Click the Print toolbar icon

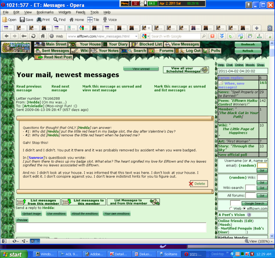point(43,20)
